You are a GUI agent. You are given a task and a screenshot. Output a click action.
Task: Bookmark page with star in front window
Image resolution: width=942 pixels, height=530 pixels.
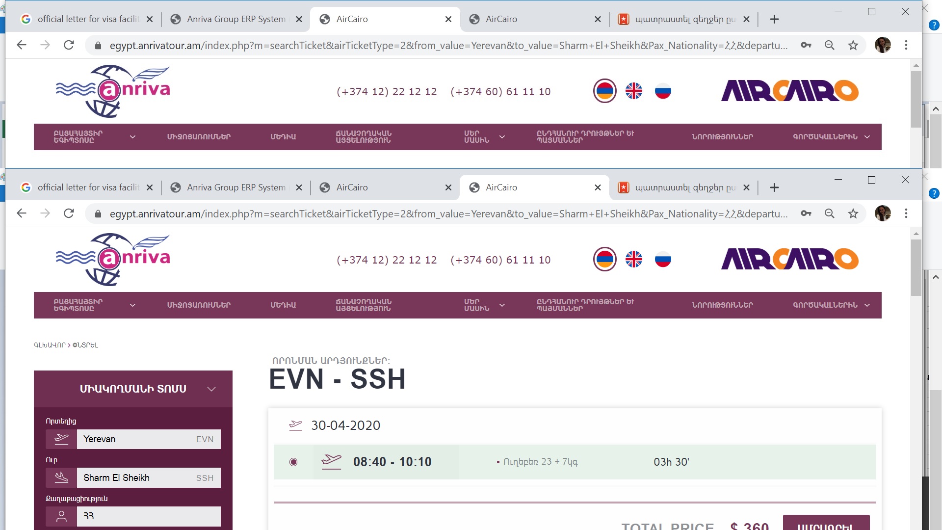click(x=853, y=213)
